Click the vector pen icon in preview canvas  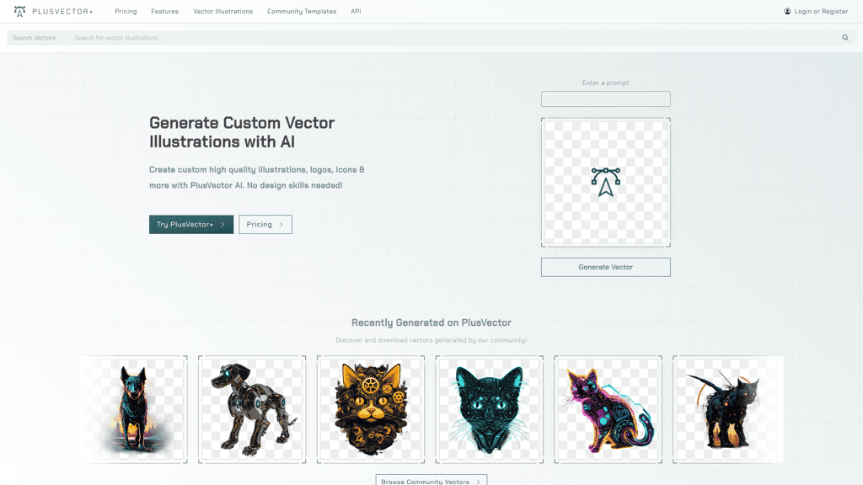coord(605,182)
